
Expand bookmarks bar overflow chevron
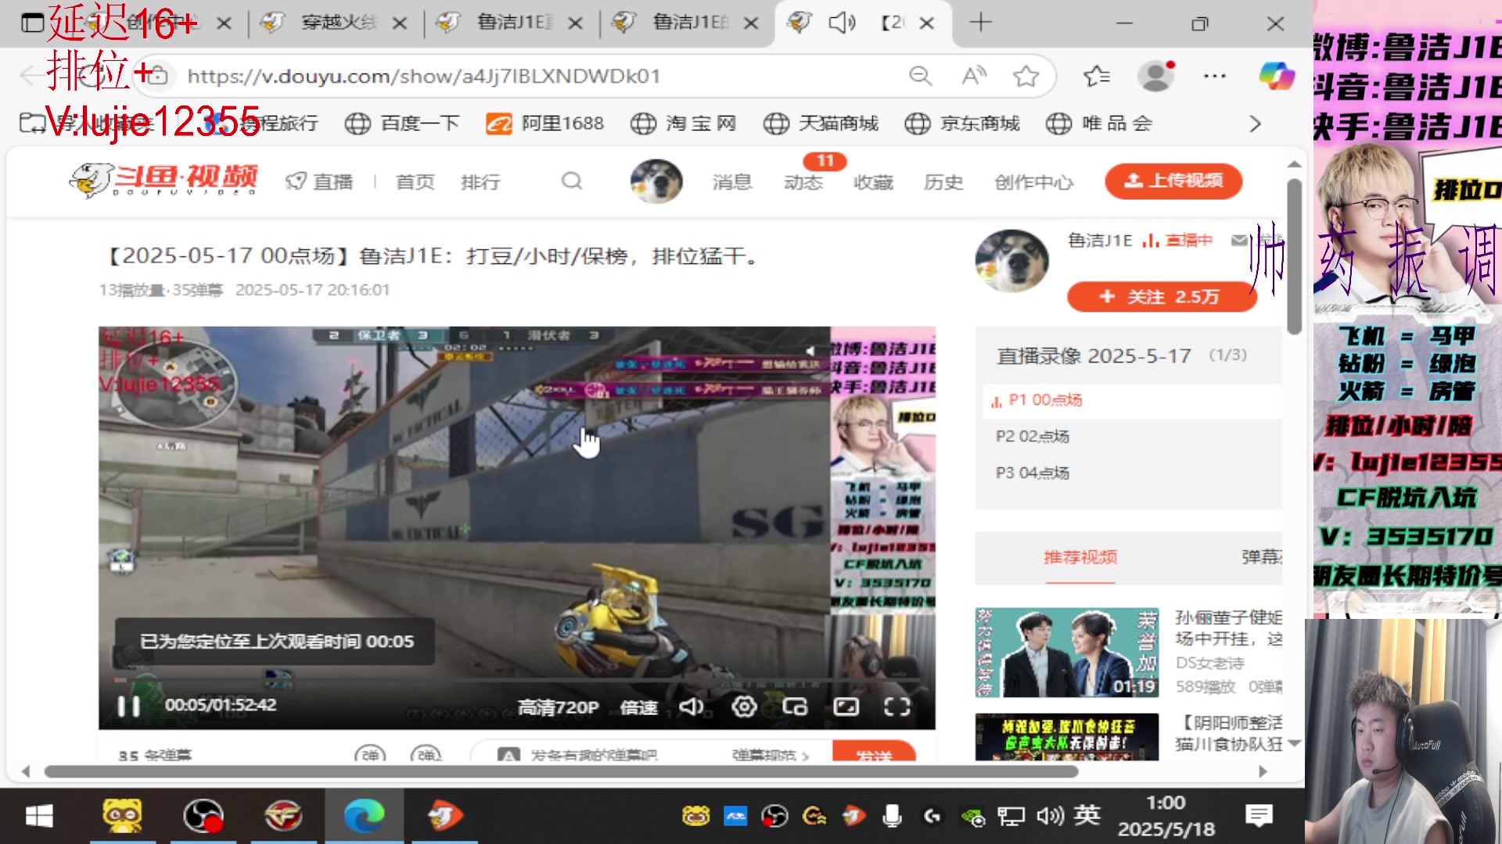[x=1255, y=123]
